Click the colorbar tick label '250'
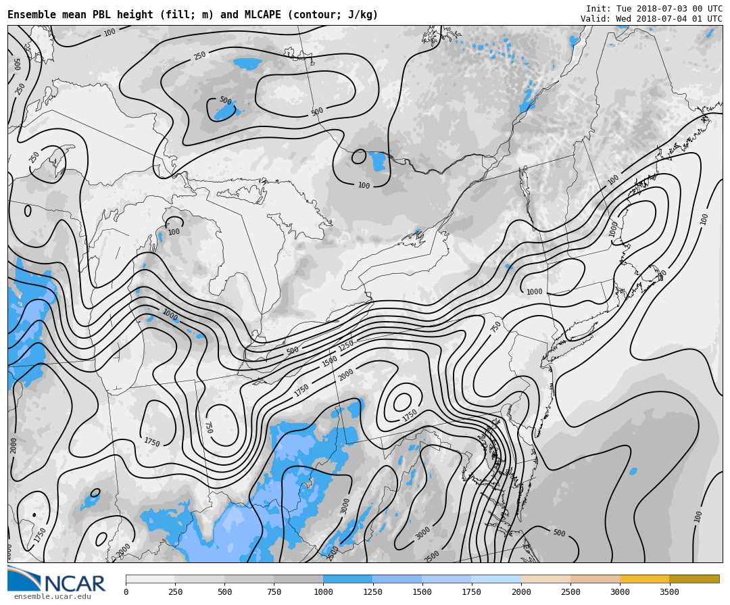The image size is (730, 605). tap(175, 592)
